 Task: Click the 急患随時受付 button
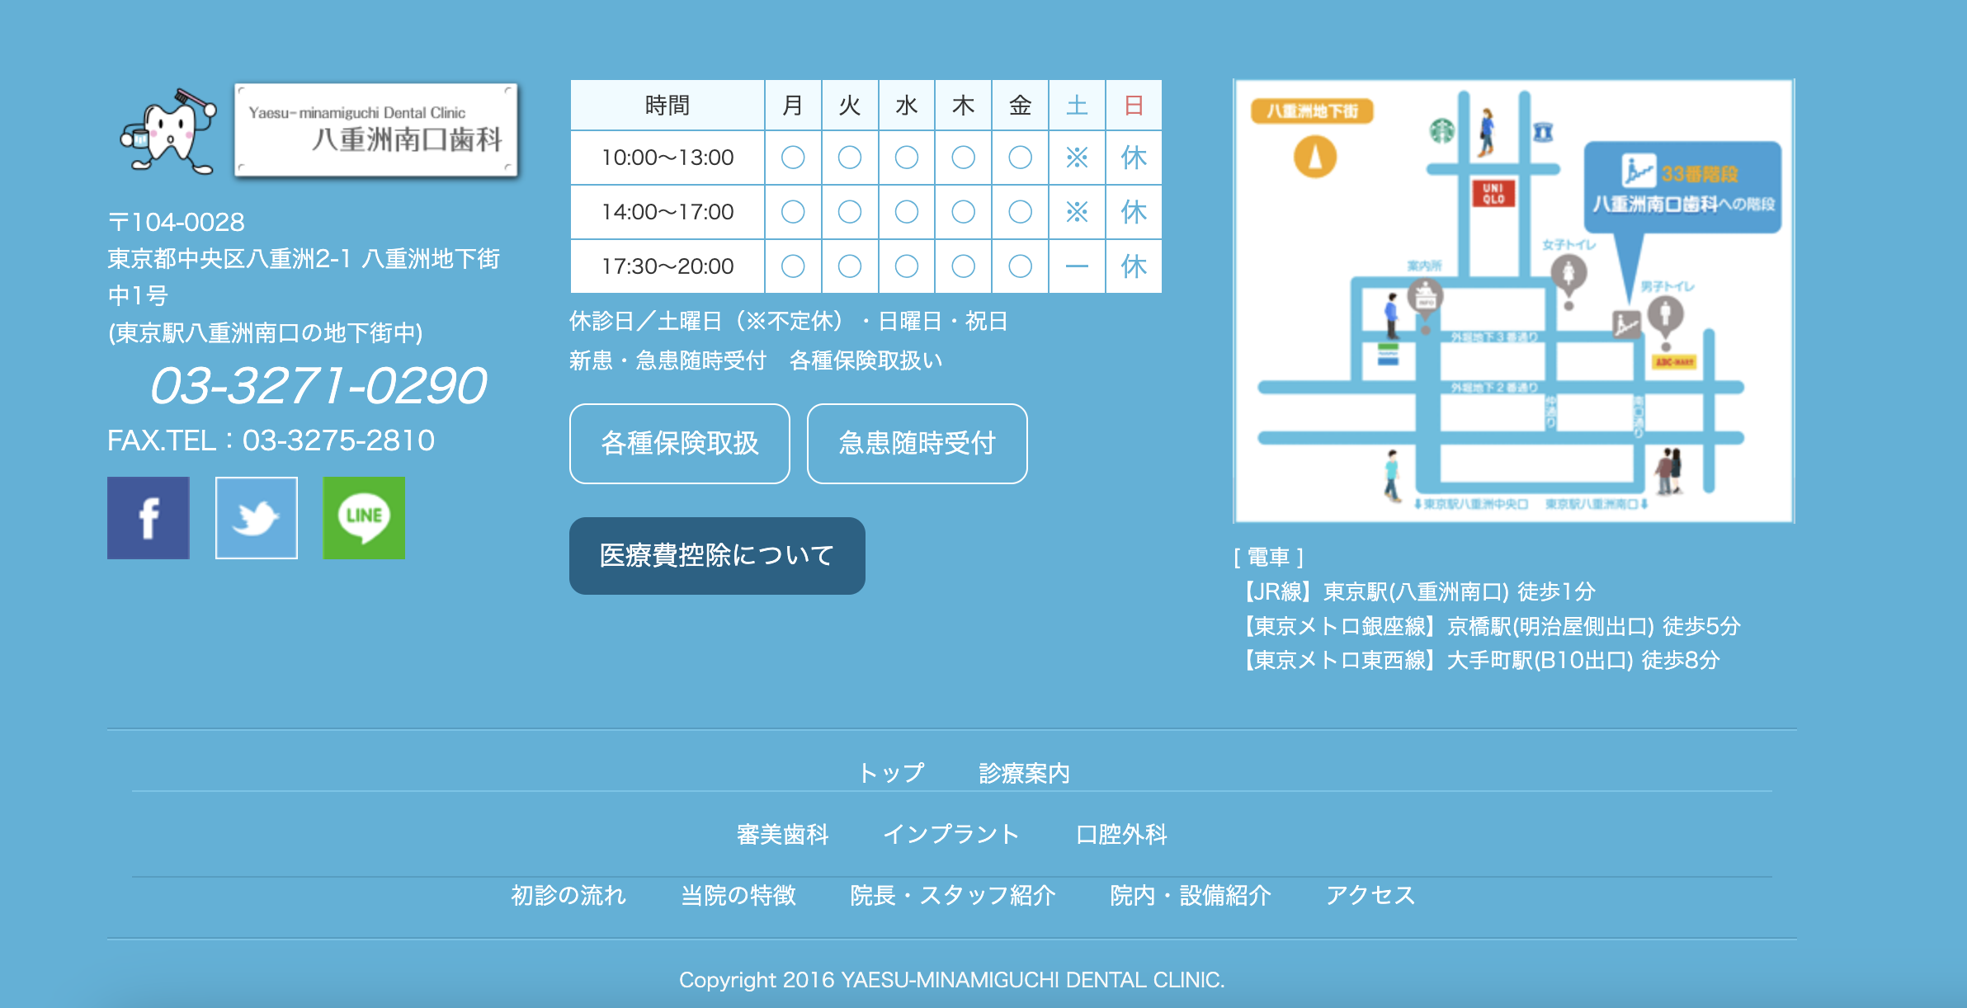[917, 444]
